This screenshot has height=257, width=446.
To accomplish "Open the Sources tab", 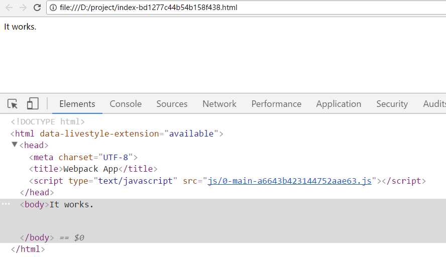I will pos(172,104).
